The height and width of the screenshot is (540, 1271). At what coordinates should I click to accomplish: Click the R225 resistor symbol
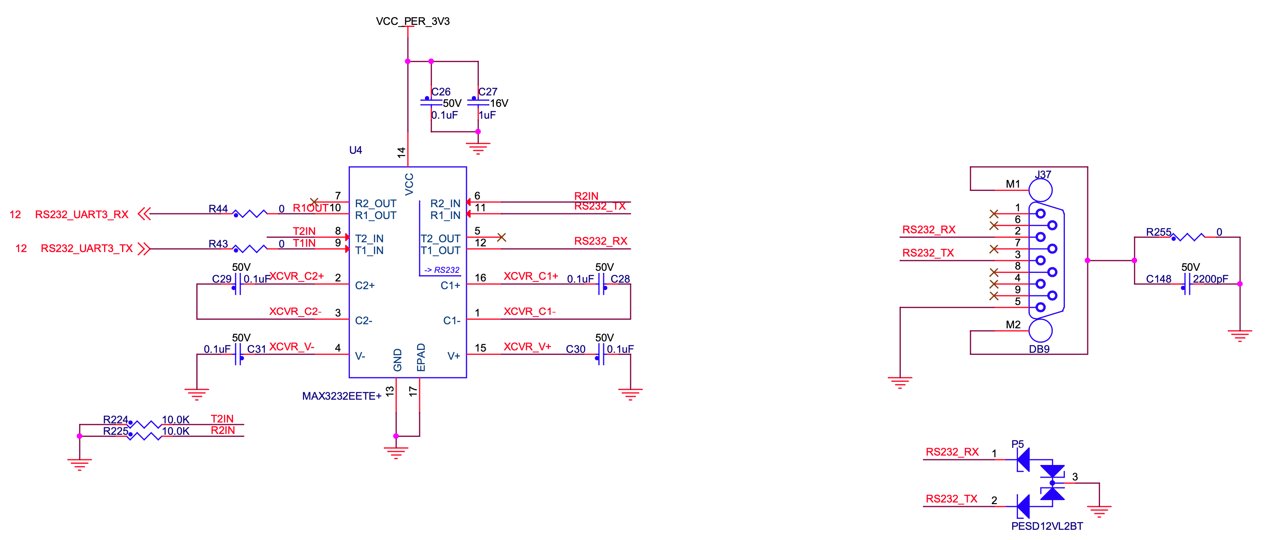144,436
